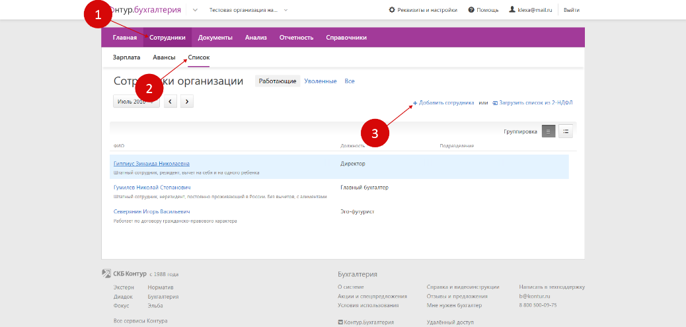Switch grouping to grouped list view
The height and width of the screenshot is (327, 686).
pyautogui.click(x=566, y=131)
